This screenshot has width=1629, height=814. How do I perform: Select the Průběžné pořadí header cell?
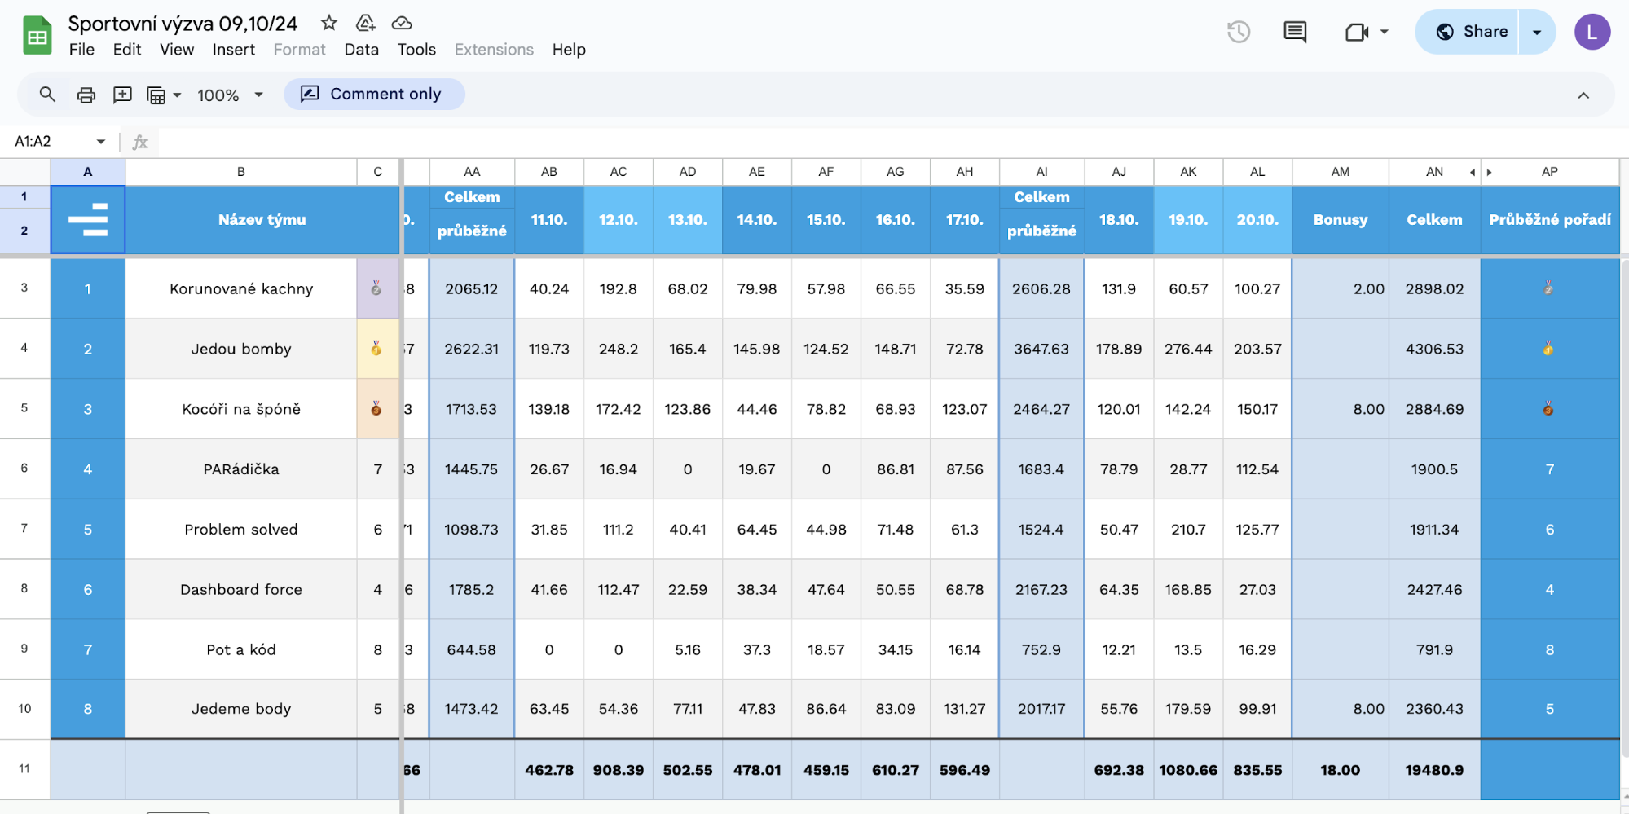coord(1549,219)
